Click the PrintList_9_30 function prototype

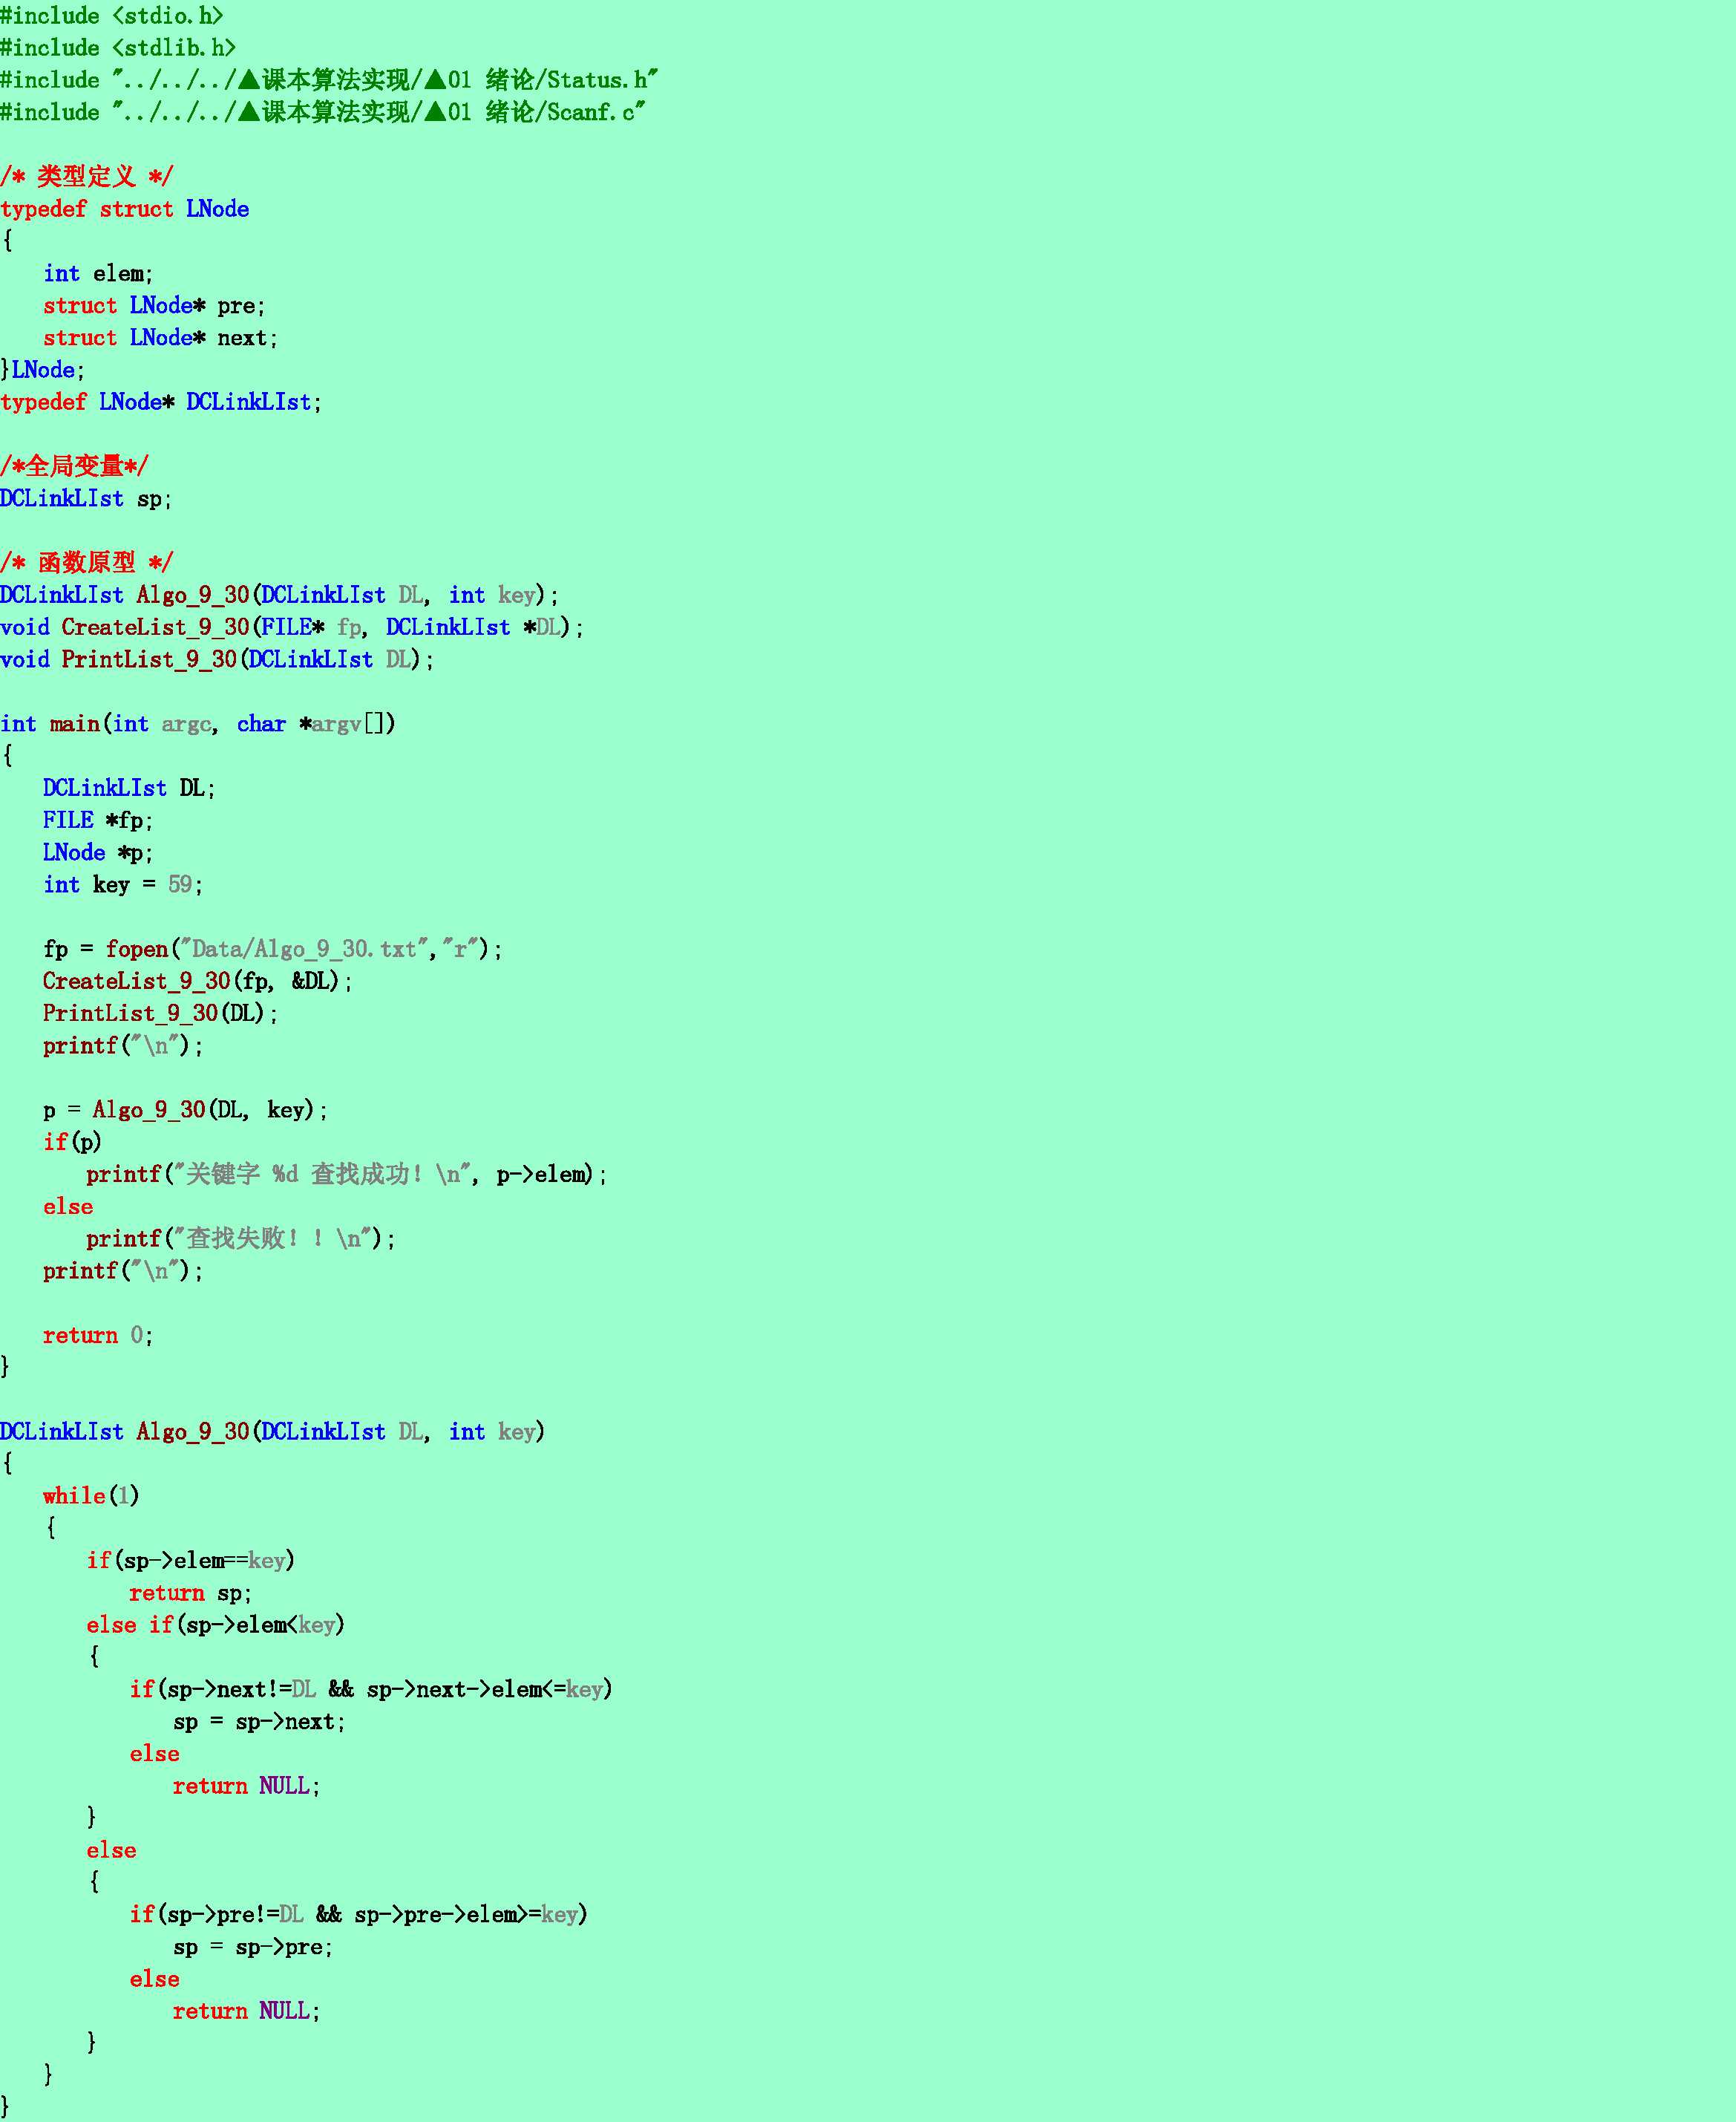click(x=217, y=659)
